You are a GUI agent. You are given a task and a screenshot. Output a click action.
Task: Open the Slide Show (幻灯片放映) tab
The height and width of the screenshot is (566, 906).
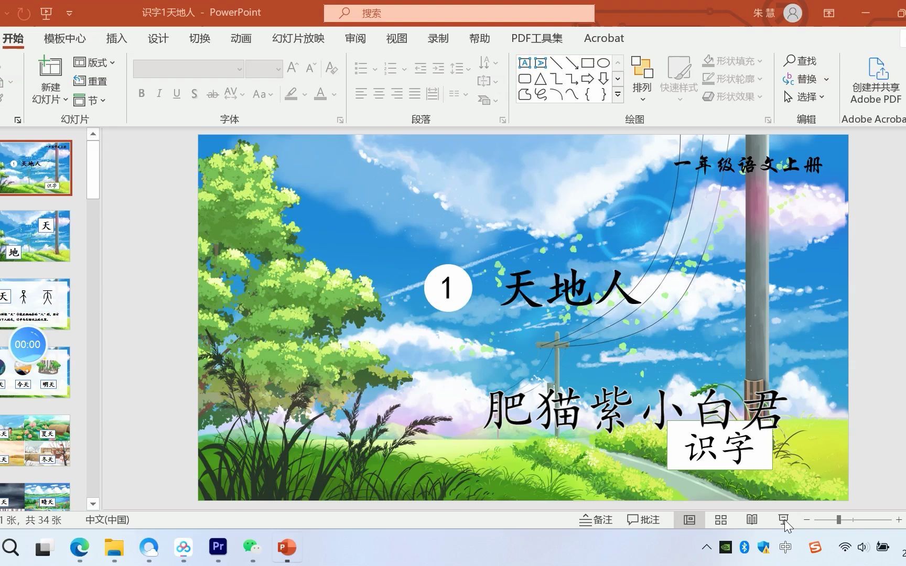[298, 38]
